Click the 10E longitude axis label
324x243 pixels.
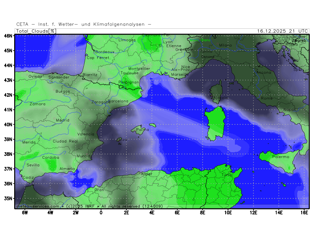[228, 212]
